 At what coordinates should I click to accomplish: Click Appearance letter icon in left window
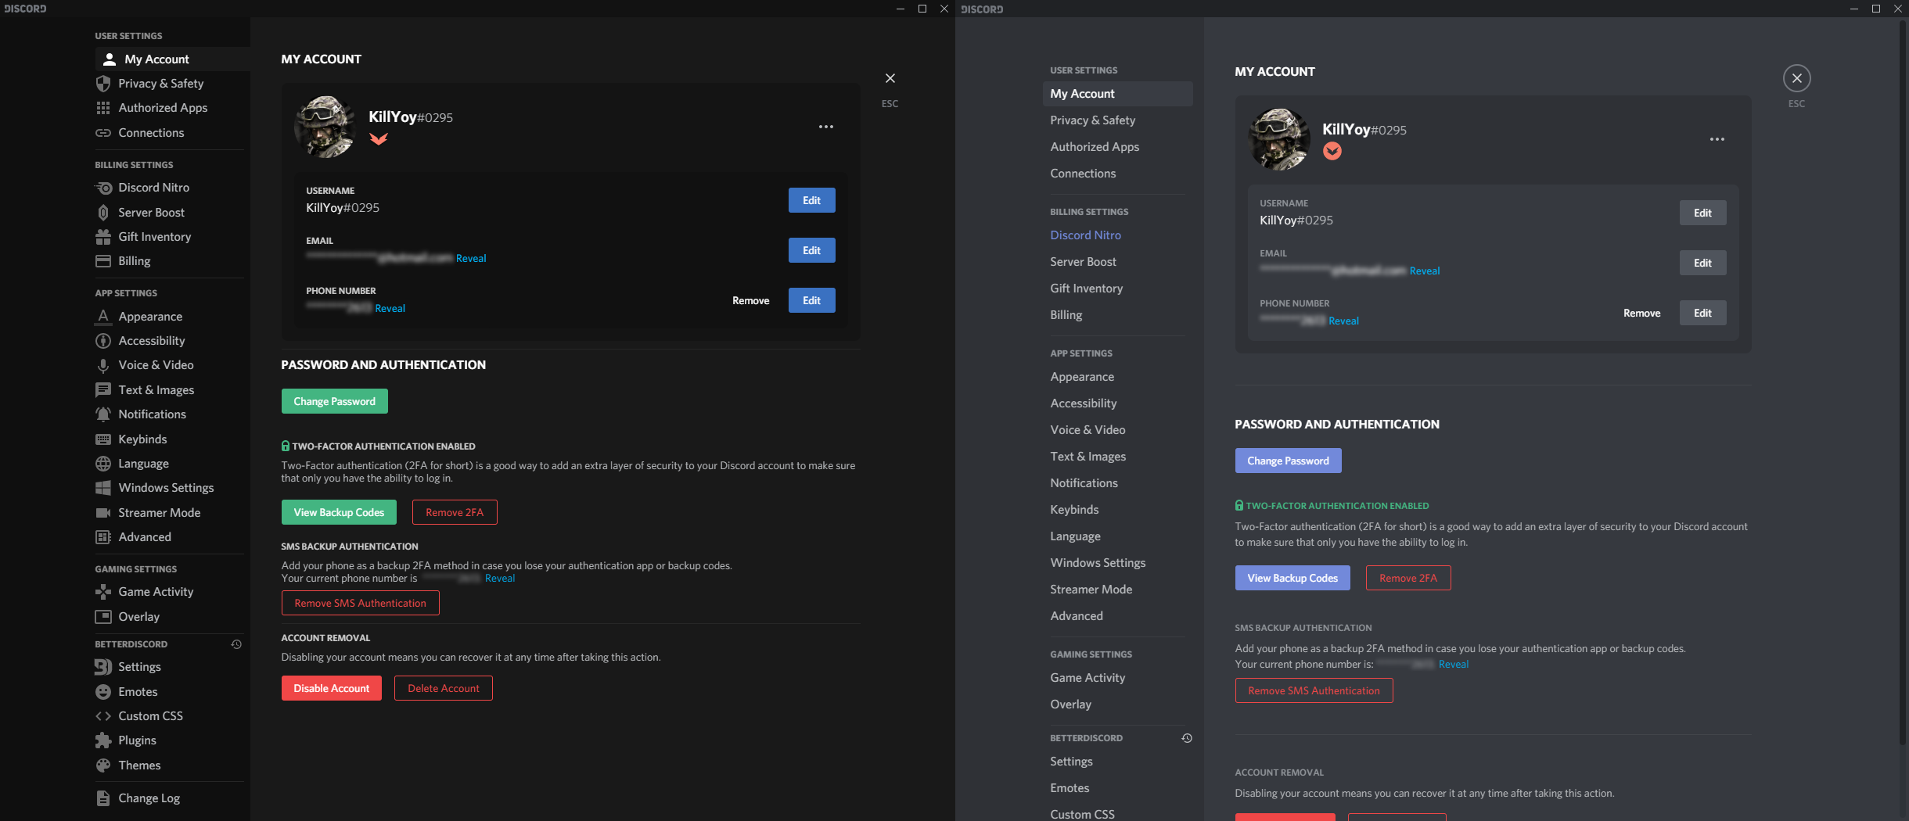click(103, 317)
